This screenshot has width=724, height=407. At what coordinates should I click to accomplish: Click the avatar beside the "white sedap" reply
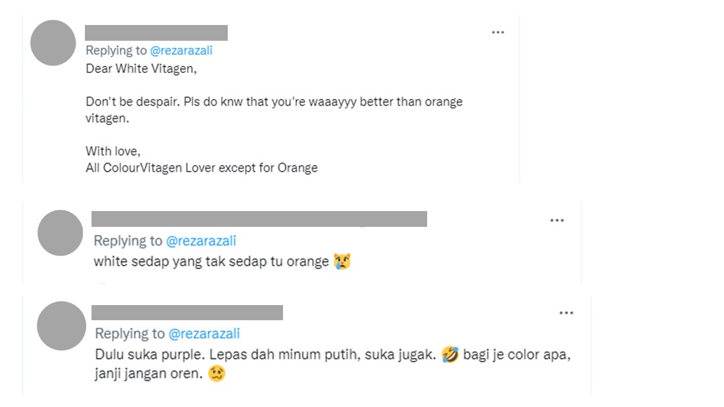click(61, 233)
